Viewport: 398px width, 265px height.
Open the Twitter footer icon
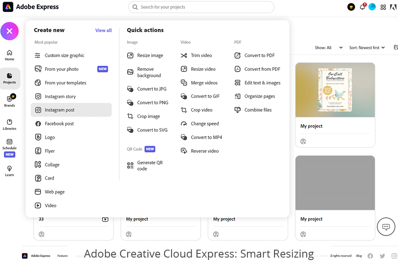tap(382, 256)
